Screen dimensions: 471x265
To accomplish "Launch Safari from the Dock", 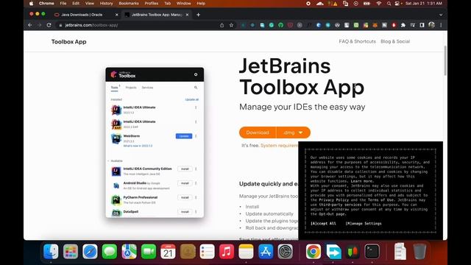I will 90,251.
